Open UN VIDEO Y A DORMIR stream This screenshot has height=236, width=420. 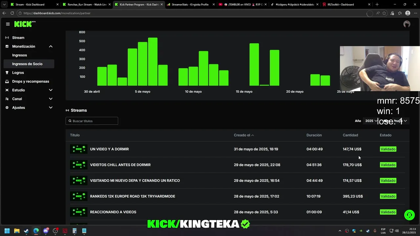[110, 149]
